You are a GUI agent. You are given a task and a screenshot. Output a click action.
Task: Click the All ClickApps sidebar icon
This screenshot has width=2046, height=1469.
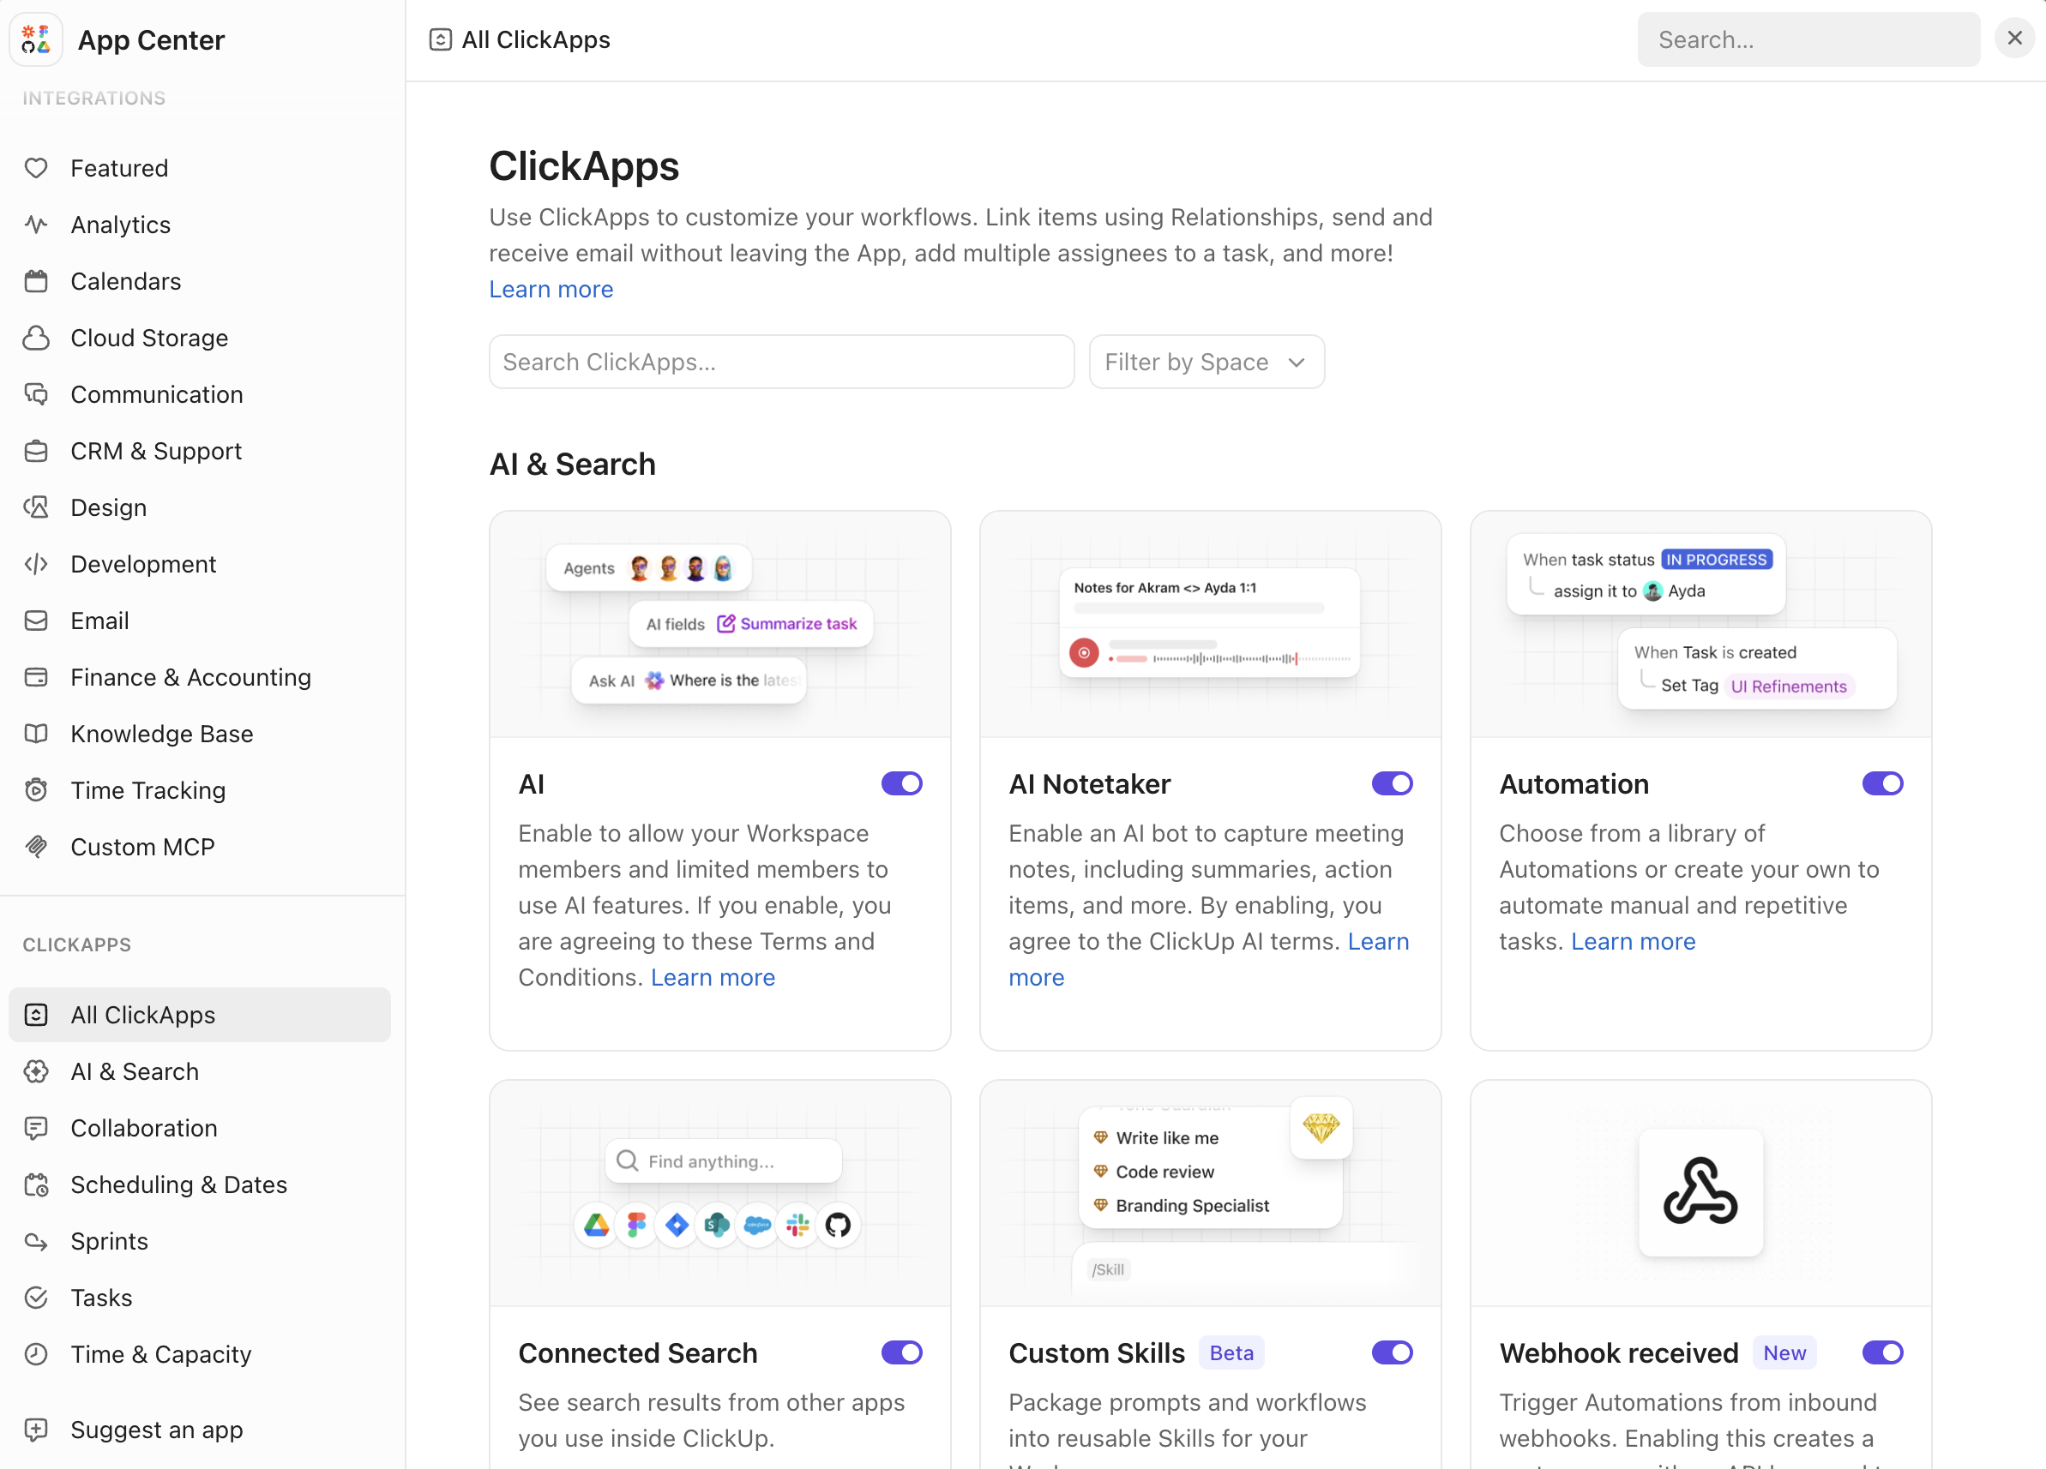(x=36, y=1015)
